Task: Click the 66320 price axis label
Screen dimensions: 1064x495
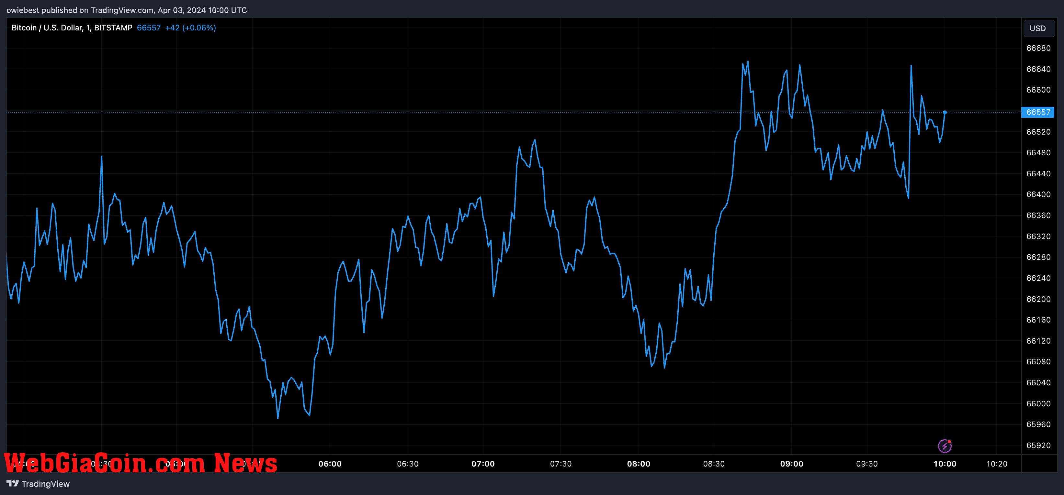Action: (x=1038, y=236)
